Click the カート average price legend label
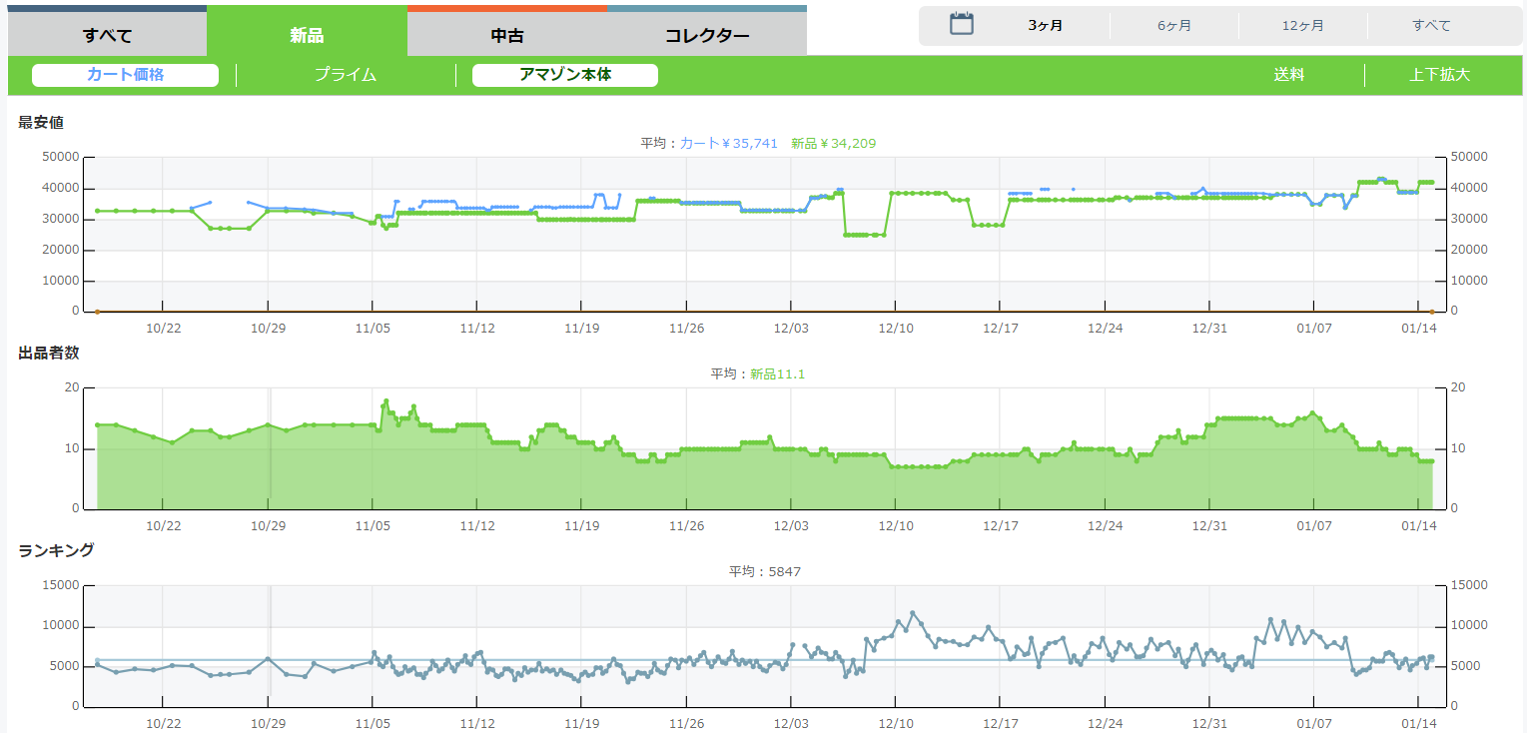Viewport: 1527px width, 733px height. click(728, 144)
